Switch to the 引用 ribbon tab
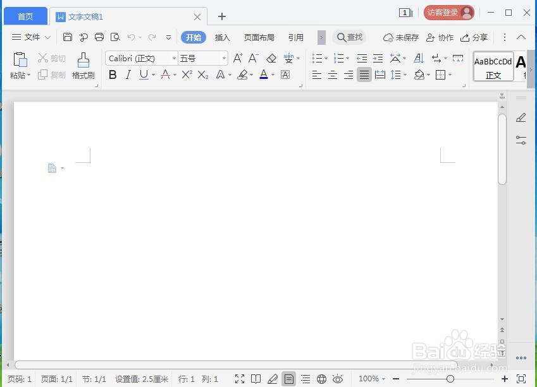 tap(296, 37)
